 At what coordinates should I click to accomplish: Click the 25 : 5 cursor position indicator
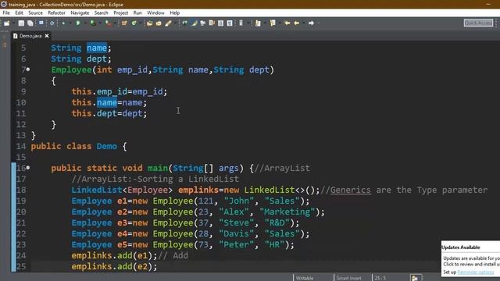(380, 278)
